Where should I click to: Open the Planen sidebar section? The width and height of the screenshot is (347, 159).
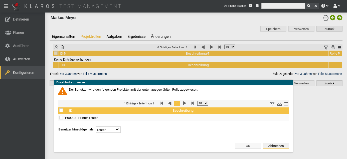(x=23, y=33)
